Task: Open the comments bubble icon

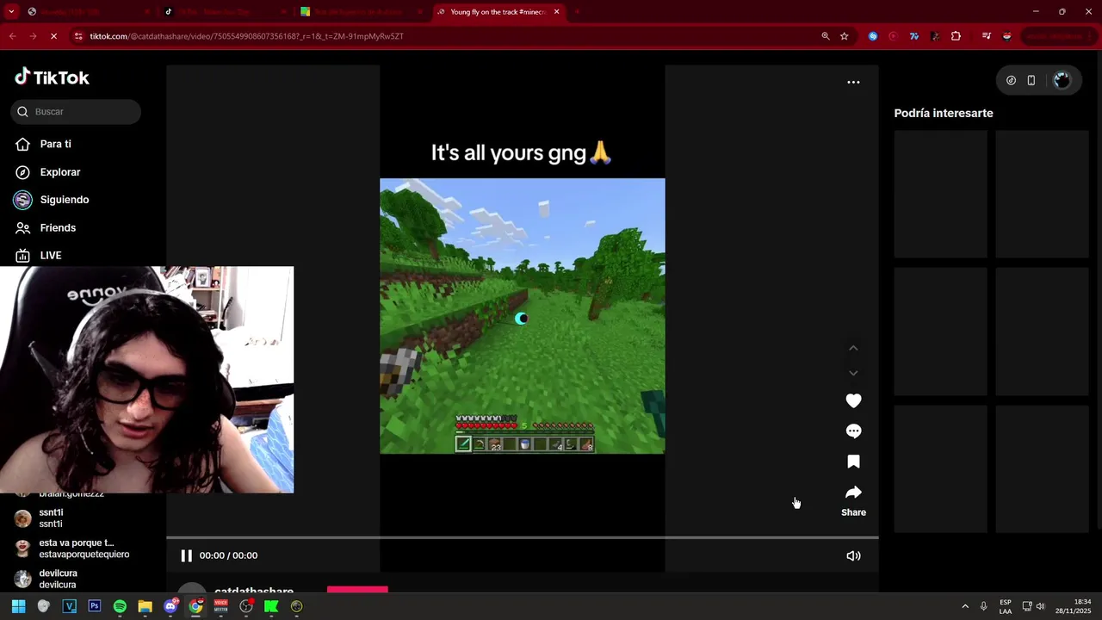Action: coord(853,431)
